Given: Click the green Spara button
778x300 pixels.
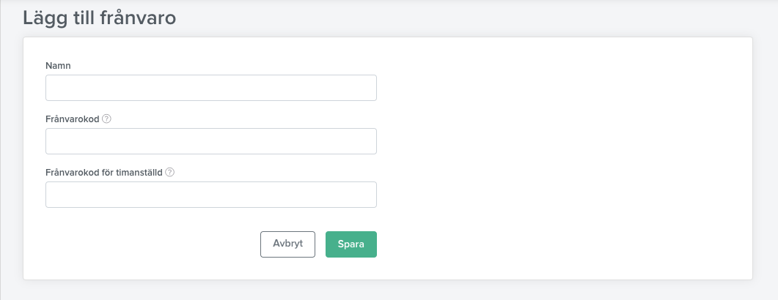Looking at the screenshot, I should (351, 244).
